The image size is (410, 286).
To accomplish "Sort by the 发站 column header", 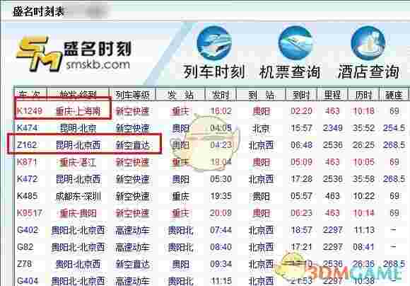I will point(180,95).
